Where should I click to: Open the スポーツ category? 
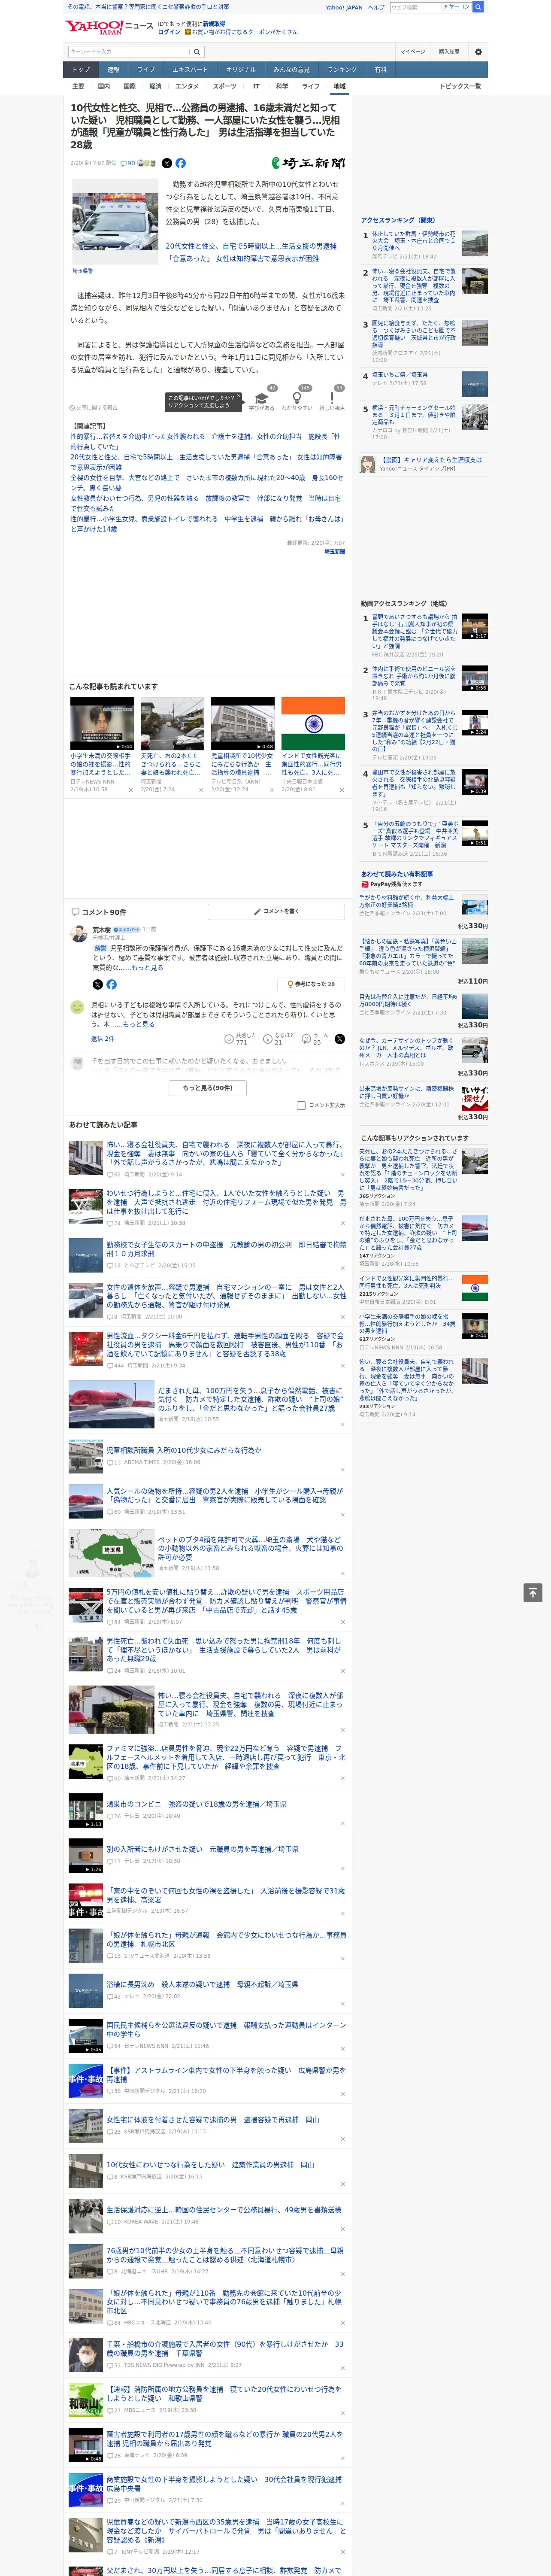225,86
